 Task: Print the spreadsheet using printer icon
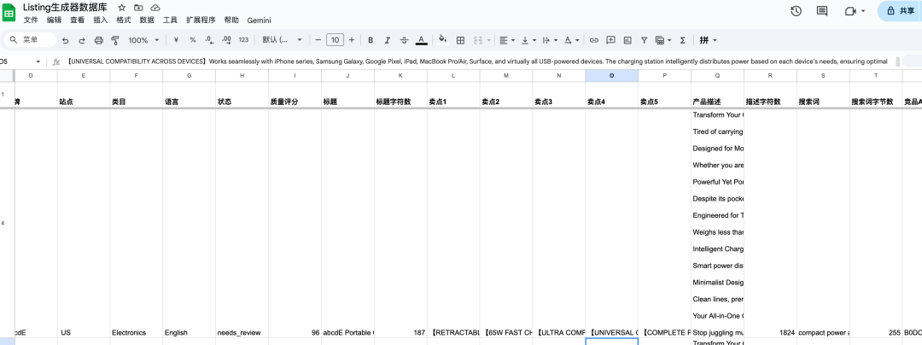tap(99, 40)
